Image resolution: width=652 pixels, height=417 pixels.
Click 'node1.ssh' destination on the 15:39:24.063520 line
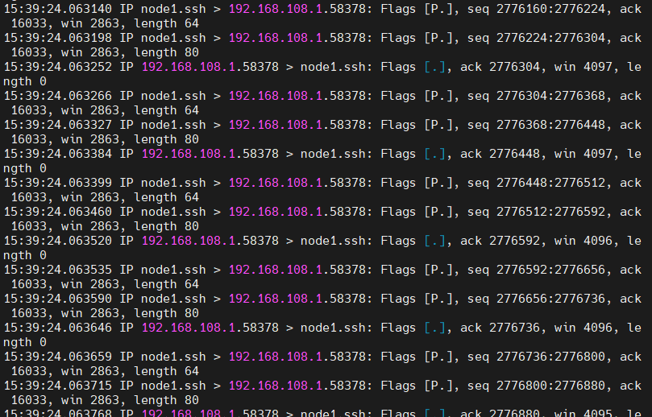(x=333, y=241)
